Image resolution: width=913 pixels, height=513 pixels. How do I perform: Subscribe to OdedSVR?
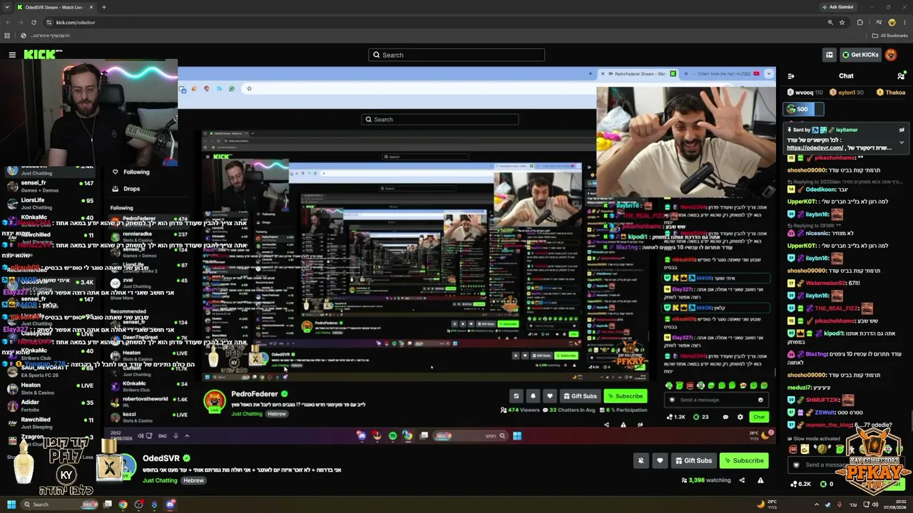pos(744,460)
